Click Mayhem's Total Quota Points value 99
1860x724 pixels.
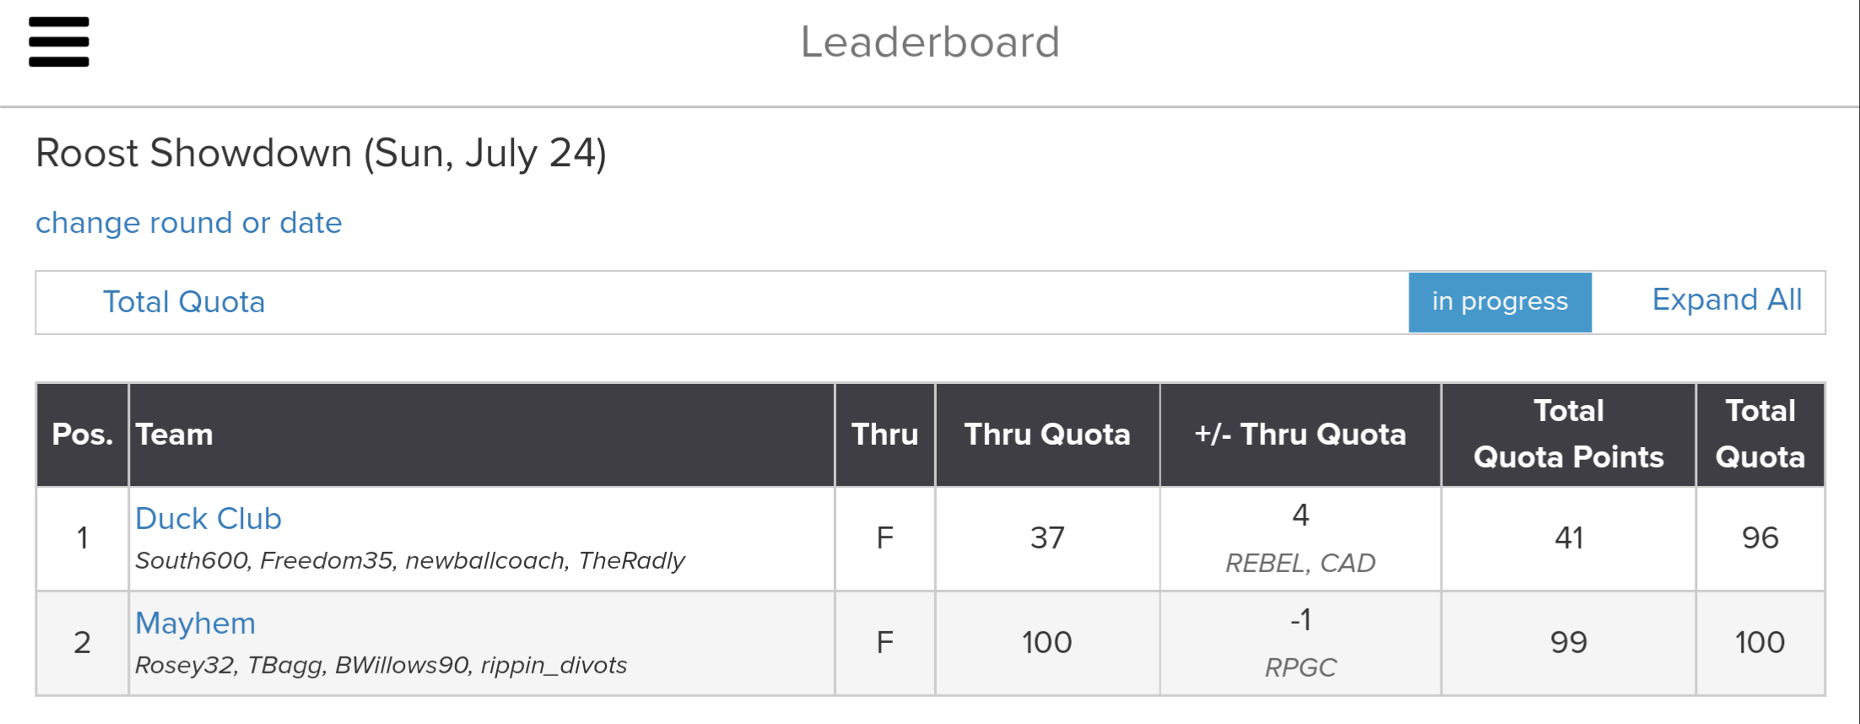1569,643
